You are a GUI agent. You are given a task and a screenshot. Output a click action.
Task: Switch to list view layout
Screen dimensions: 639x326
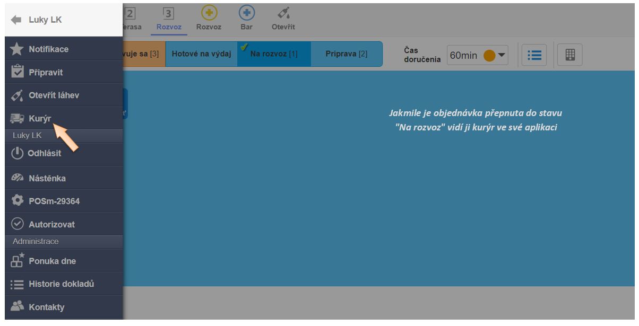pos(534,55)
